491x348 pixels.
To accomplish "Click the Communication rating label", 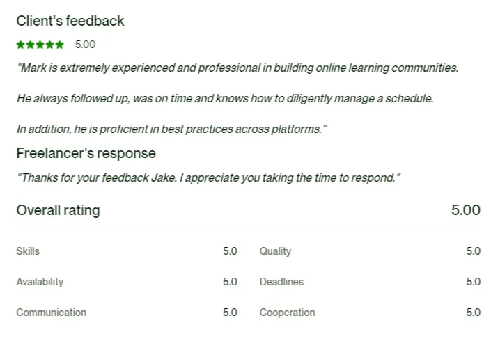I will (x=52, y=313).
